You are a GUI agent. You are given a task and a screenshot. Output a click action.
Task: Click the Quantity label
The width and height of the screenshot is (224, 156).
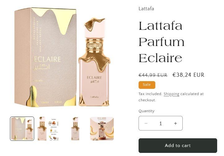tap(146, 111)
